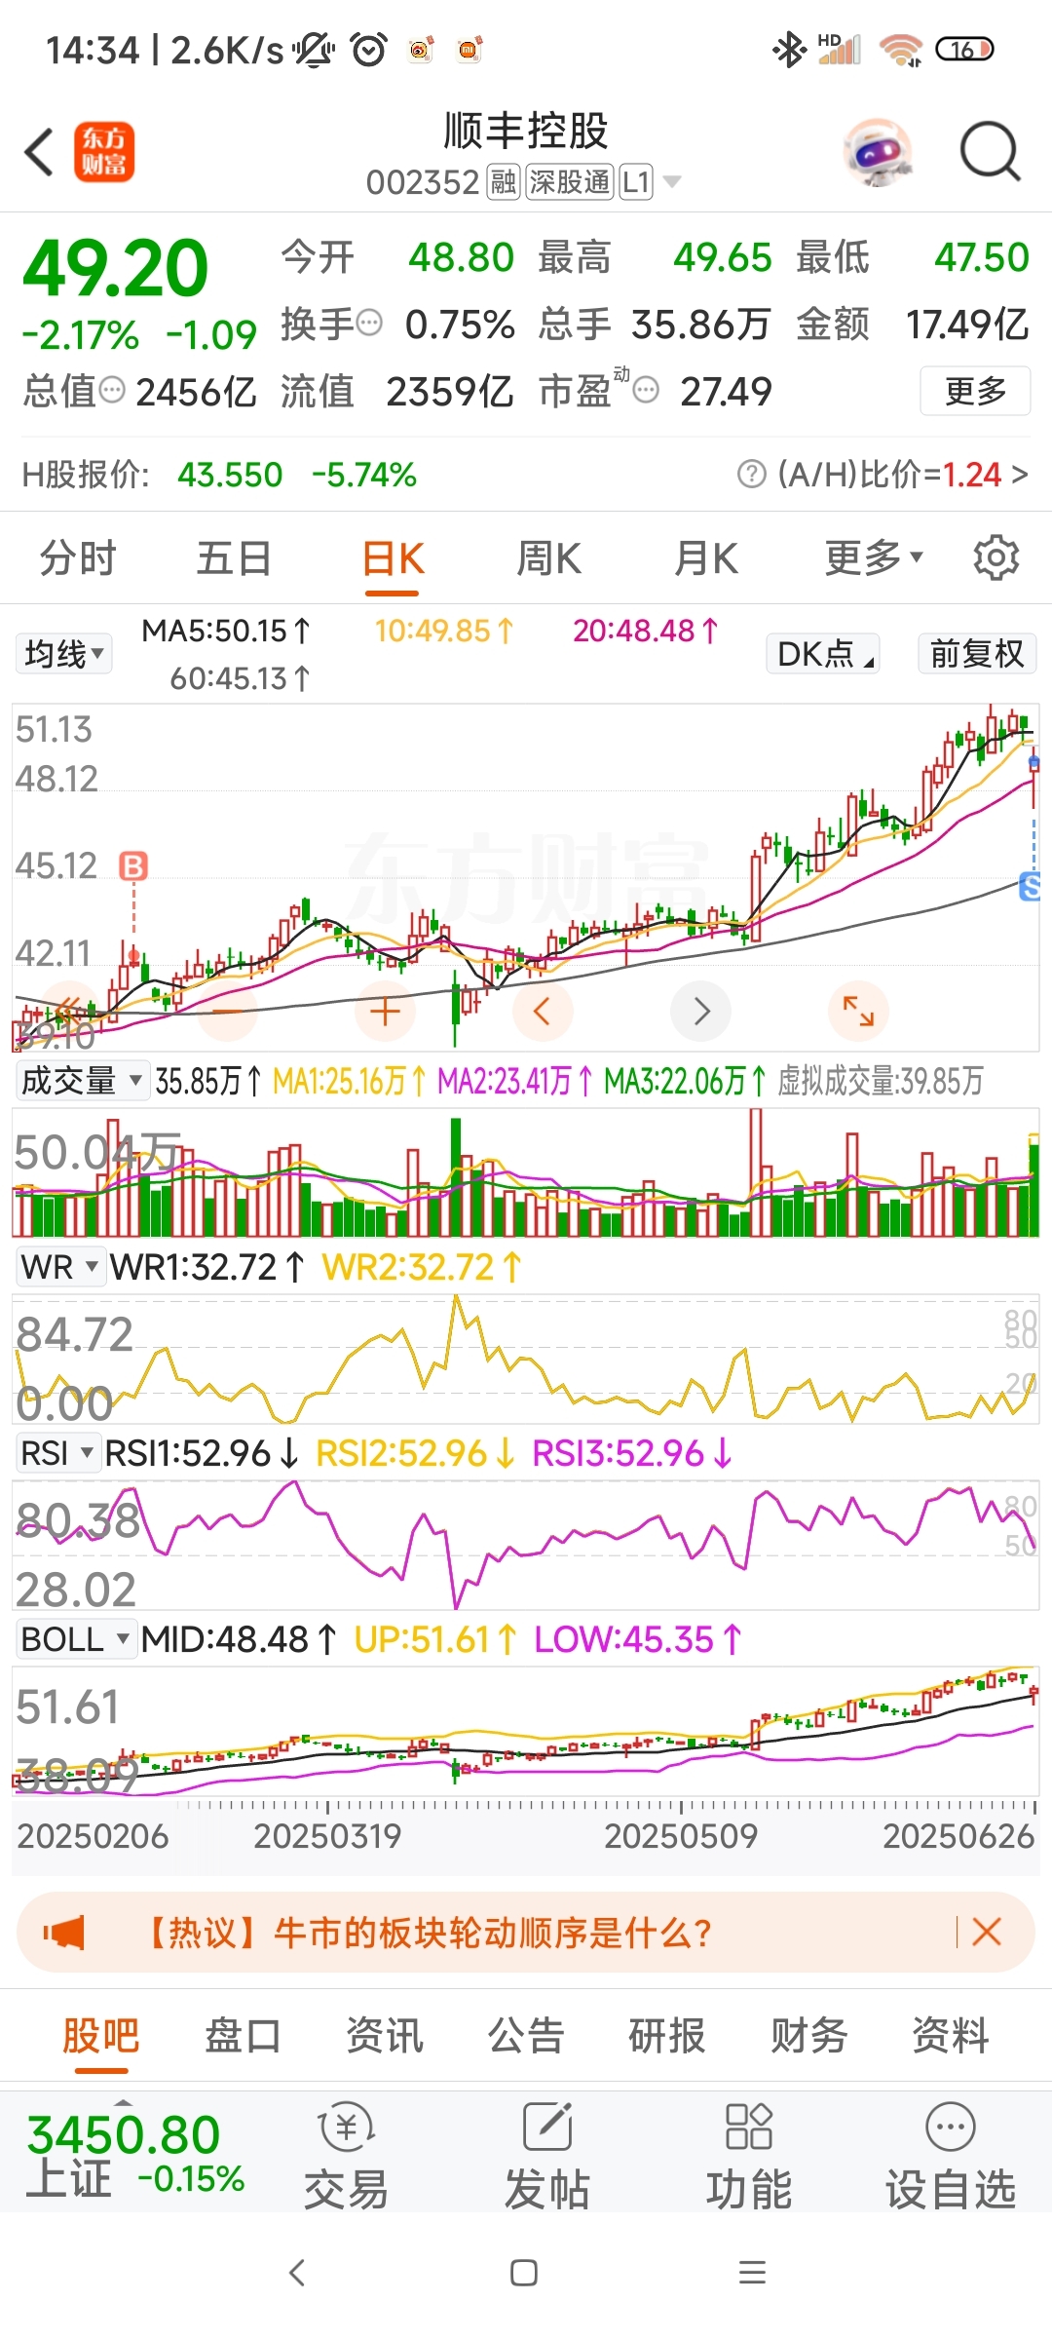
Task: Tap 上证 index 3450.80 ticker
Action: point(134,2156)
